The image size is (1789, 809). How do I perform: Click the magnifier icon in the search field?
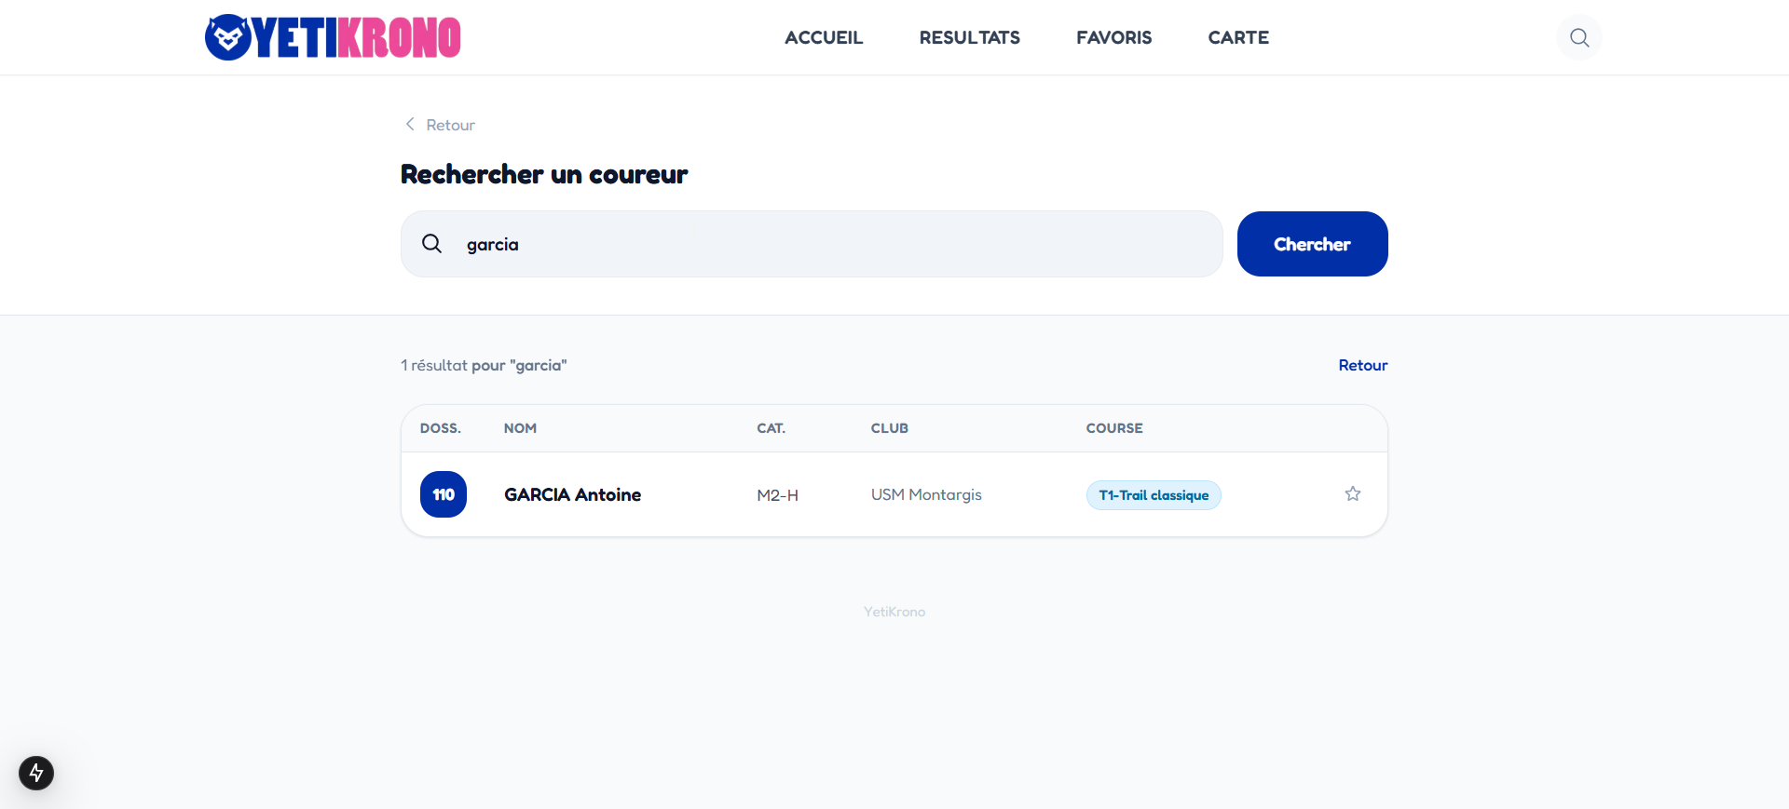coord(431,244)
